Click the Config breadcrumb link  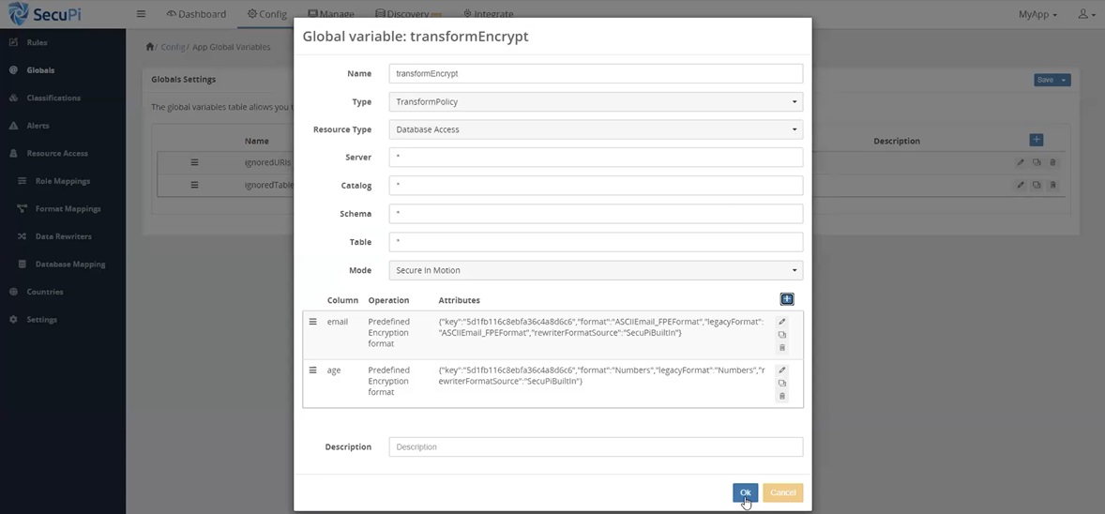pyautogui.click(x=173, y=47)
